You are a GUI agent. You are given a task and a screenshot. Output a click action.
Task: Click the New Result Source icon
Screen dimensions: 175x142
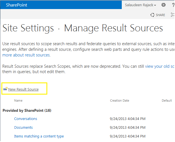tap(5, 89)
